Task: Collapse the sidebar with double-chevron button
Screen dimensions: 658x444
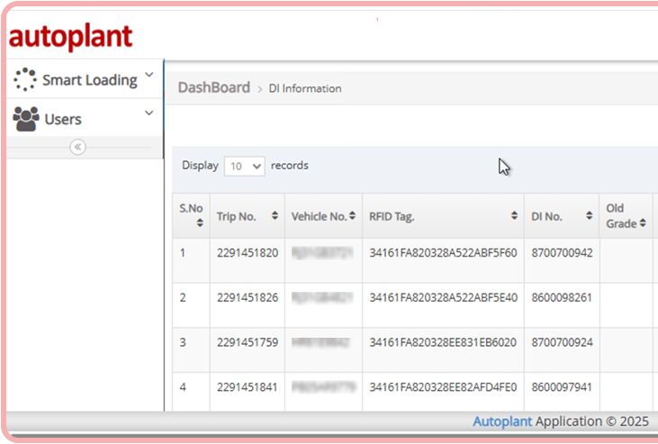Action: (77, 147)
